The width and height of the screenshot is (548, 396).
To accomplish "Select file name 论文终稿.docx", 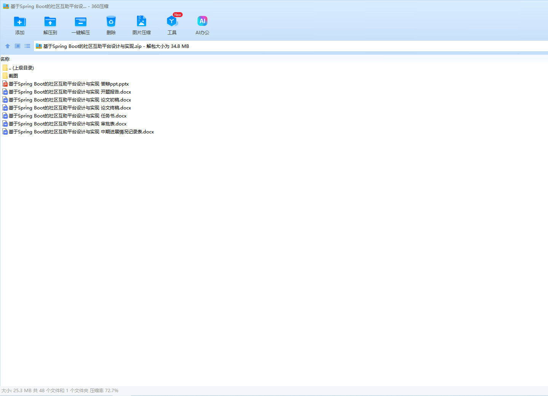I will coord(70,108).
